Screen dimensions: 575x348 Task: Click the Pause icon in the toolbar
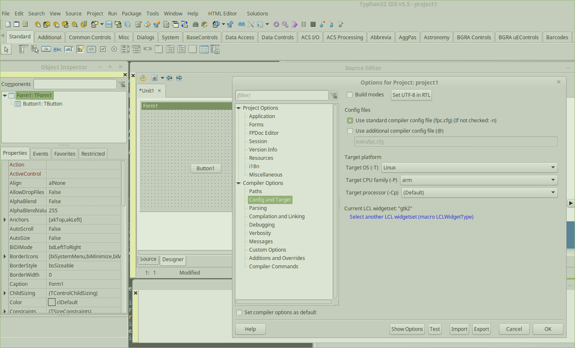point(304,24)
